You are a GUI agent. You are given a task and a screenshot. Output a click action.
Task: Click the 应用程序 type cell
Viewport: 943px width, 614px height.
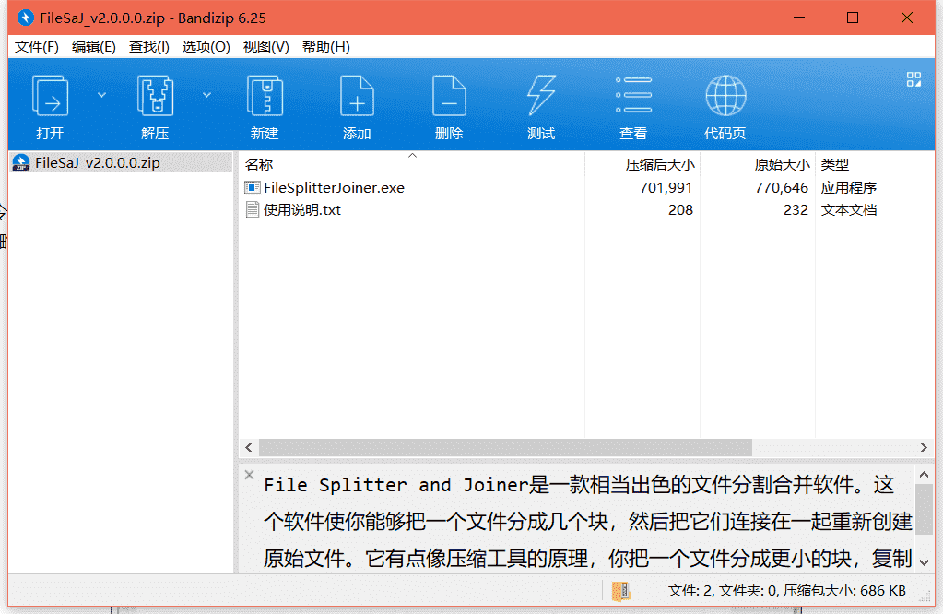849,188
